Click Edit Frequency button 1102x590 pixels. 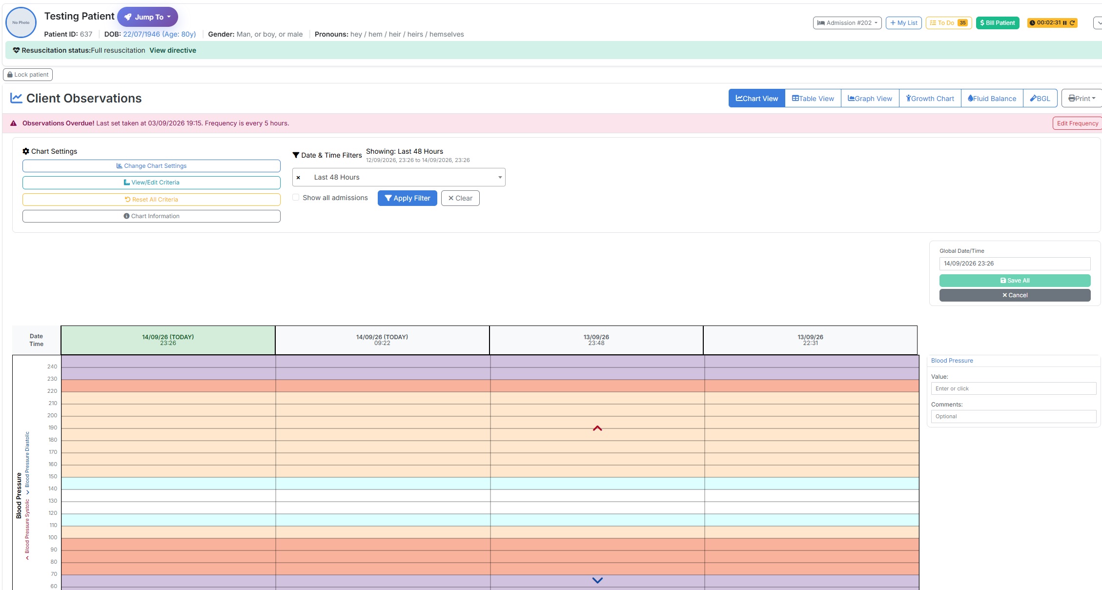(1077, 123)
